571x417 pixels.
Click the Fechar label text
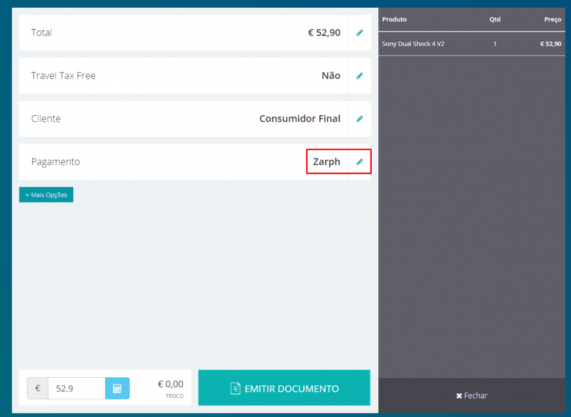pos(476,396)
